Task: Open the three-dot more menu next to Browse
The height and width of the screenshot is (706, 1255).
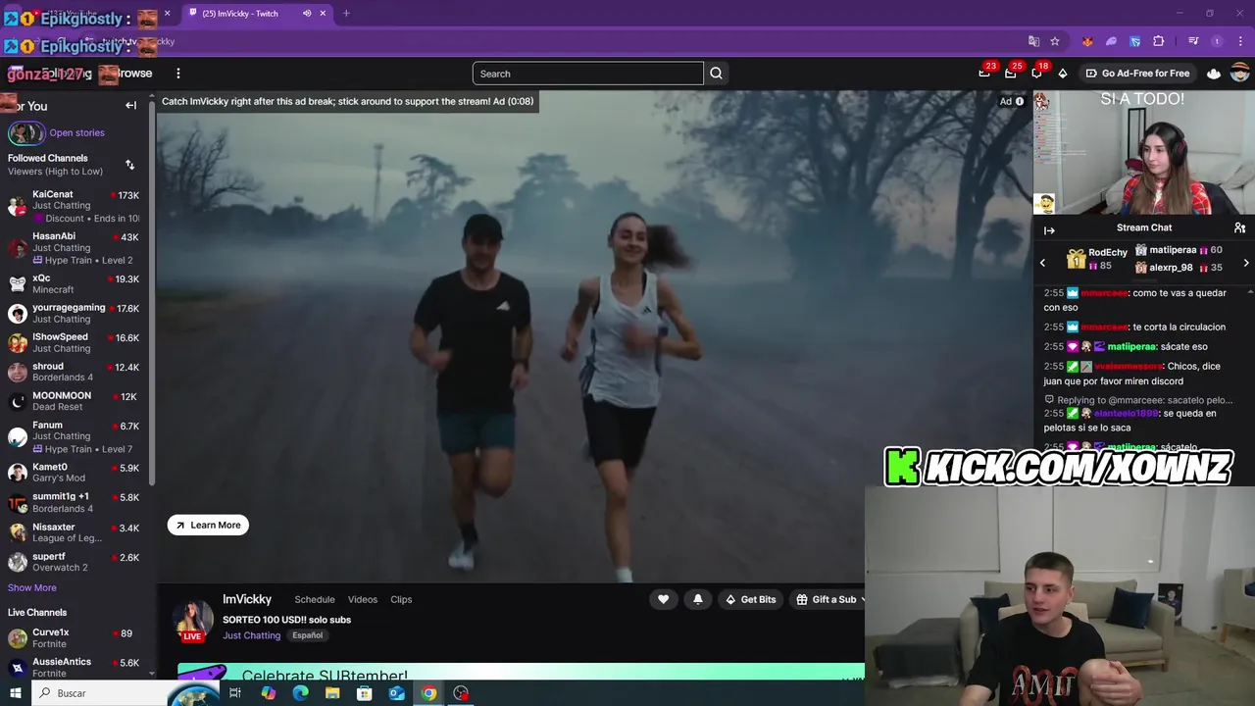Action: pos(177,74)
